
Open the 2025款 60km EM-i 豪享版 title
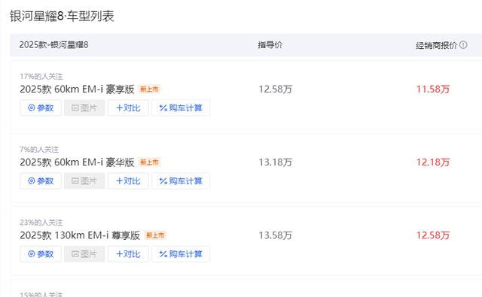[77, 89]
